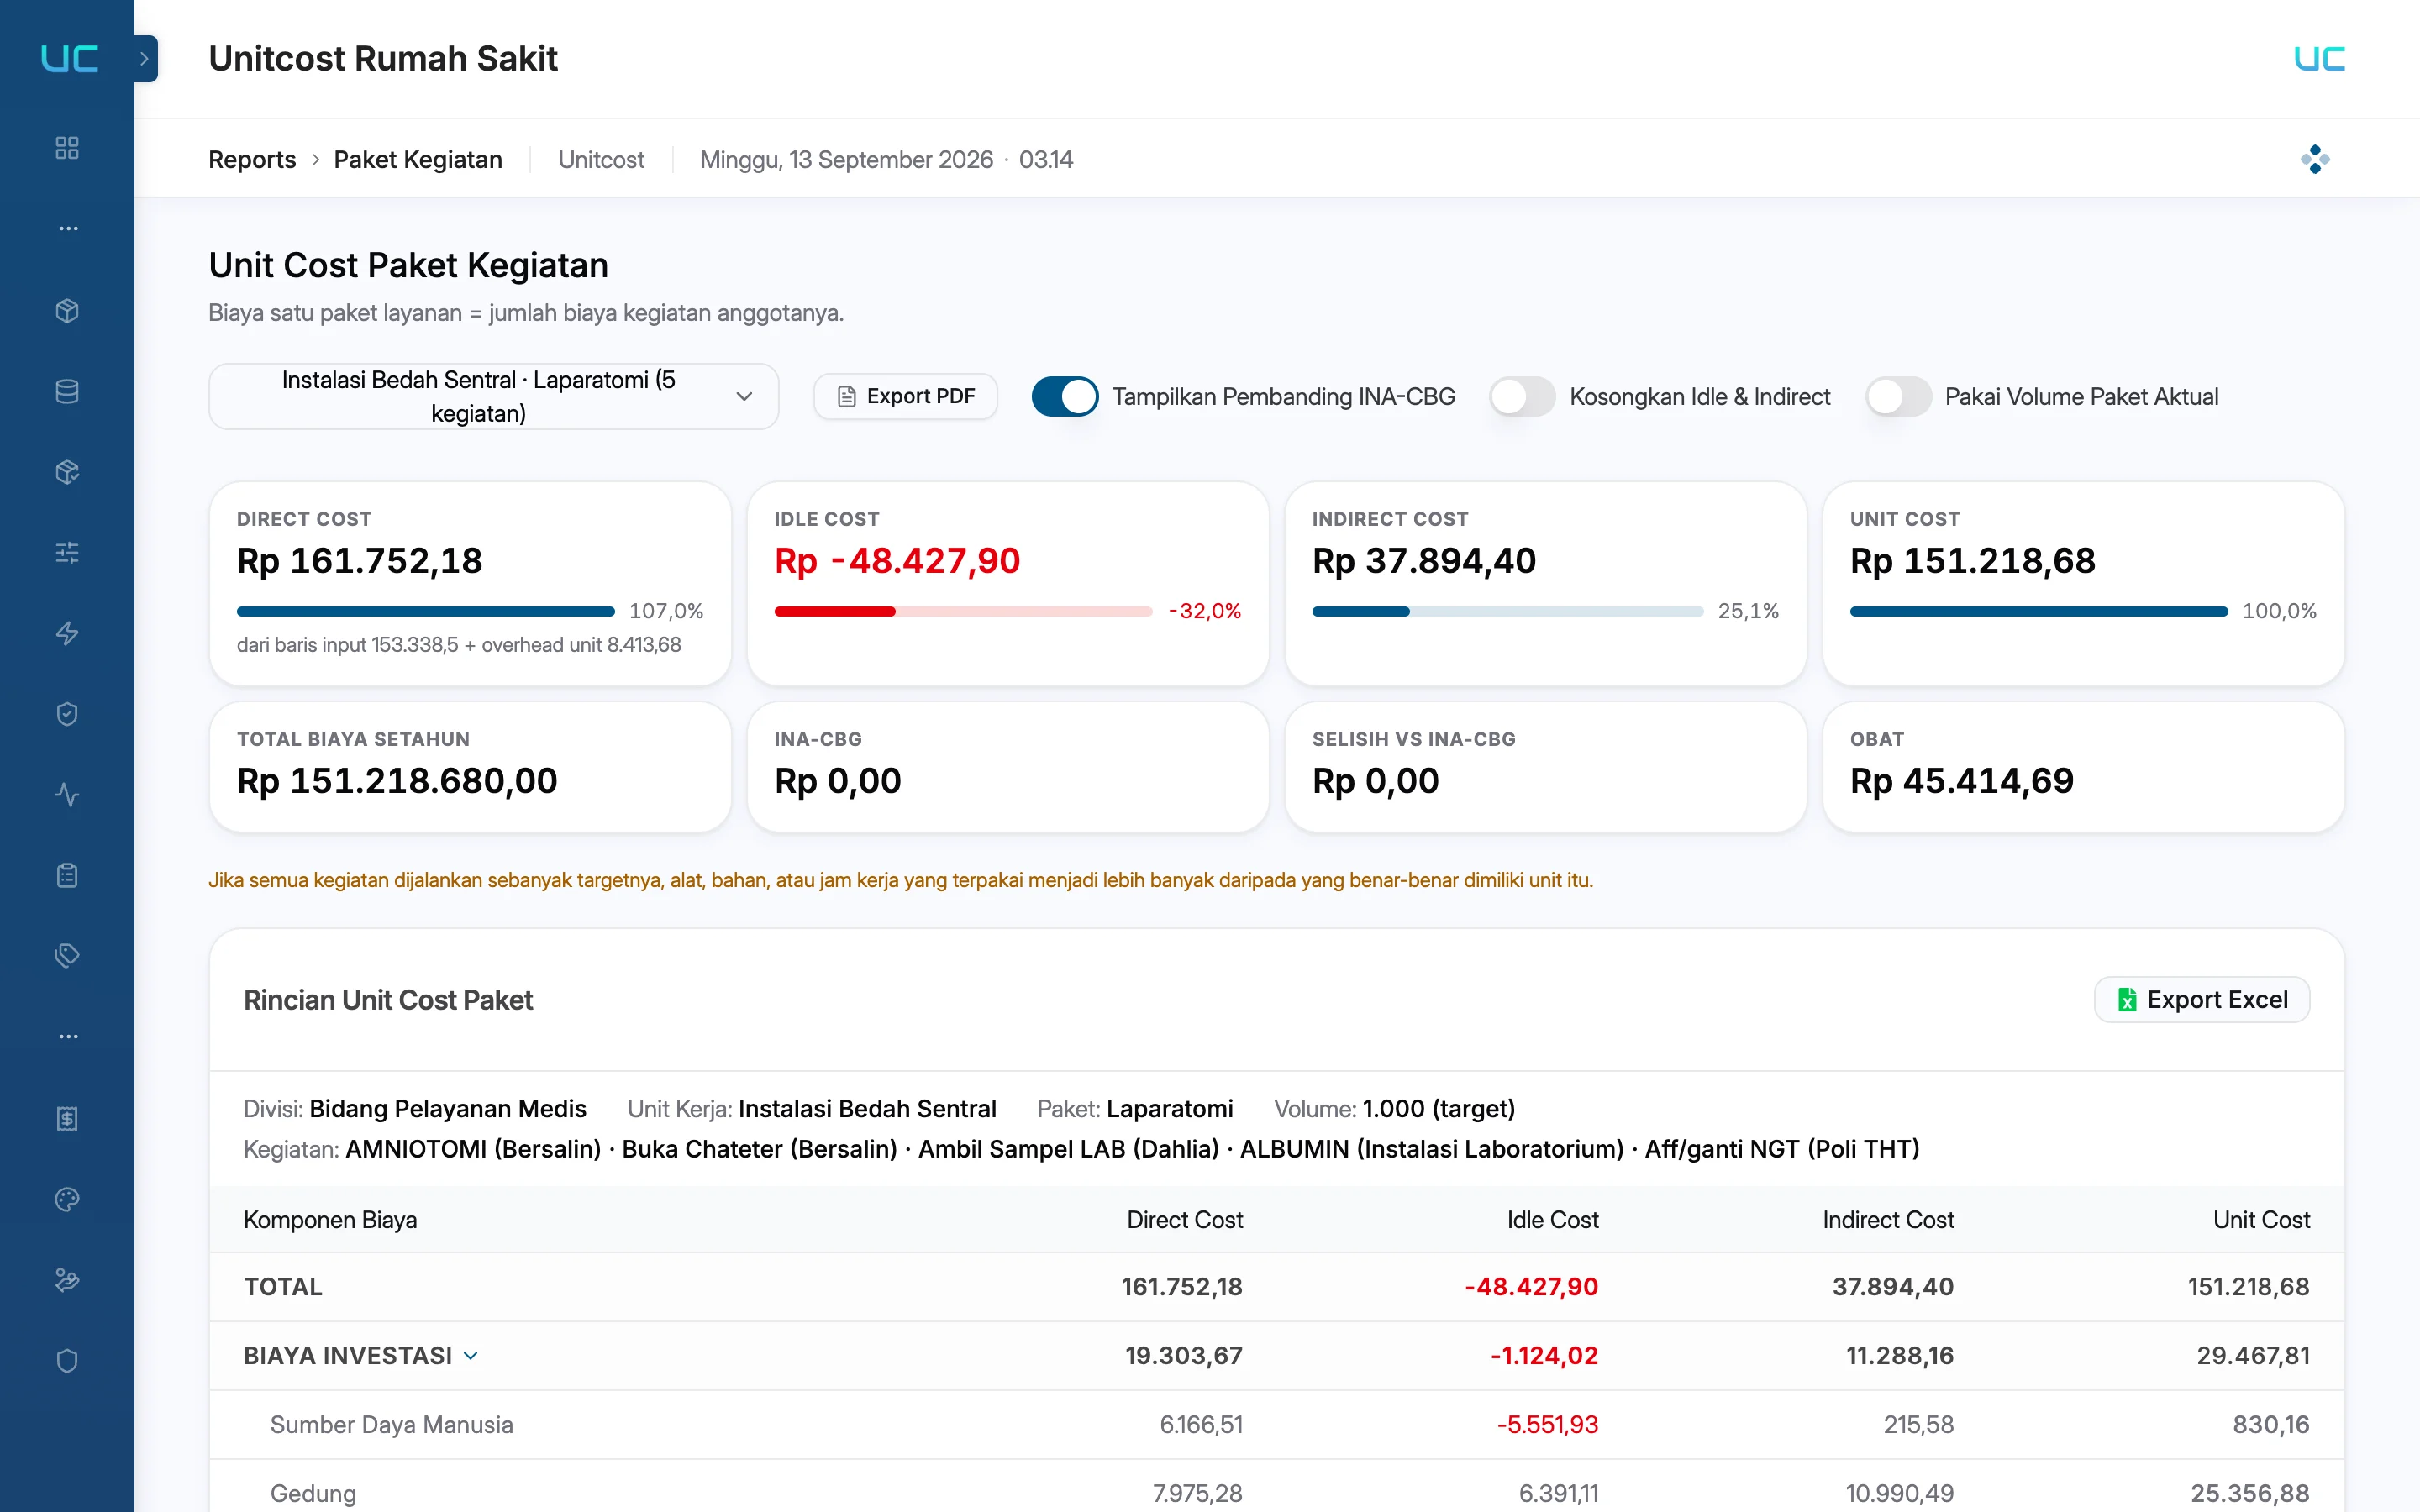The image size is (2420, 1512).
Task: Click the Gedung row label
Action: pos(313,1494)
